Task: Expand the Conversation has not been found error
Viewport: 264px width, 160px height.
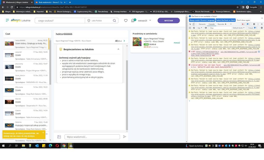Action: (192, 65)
